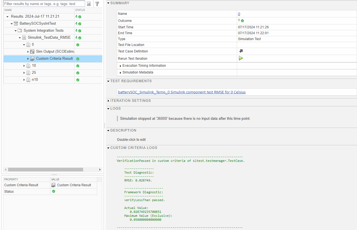Image resolution: width=357 pixels, height=230 pixels.
Task: Expand Execution Timing Information row
Action: coord(120,66)
